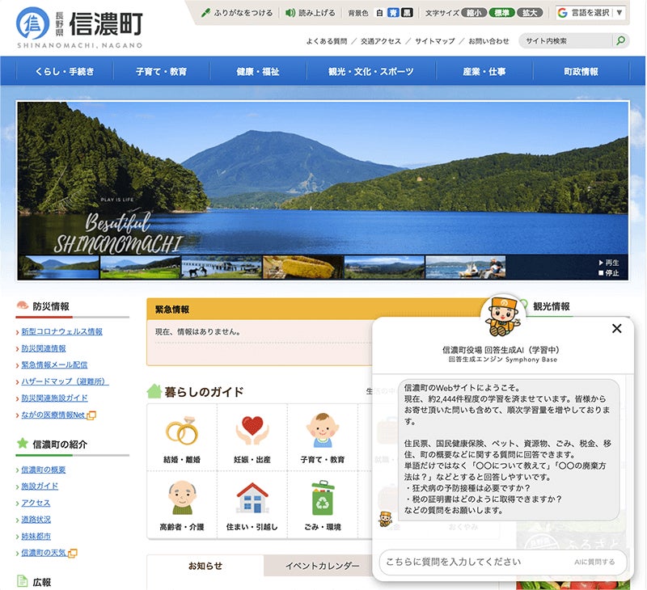
Task: Click the 子育て・教育 baby icon
Action: coord(322,430)
